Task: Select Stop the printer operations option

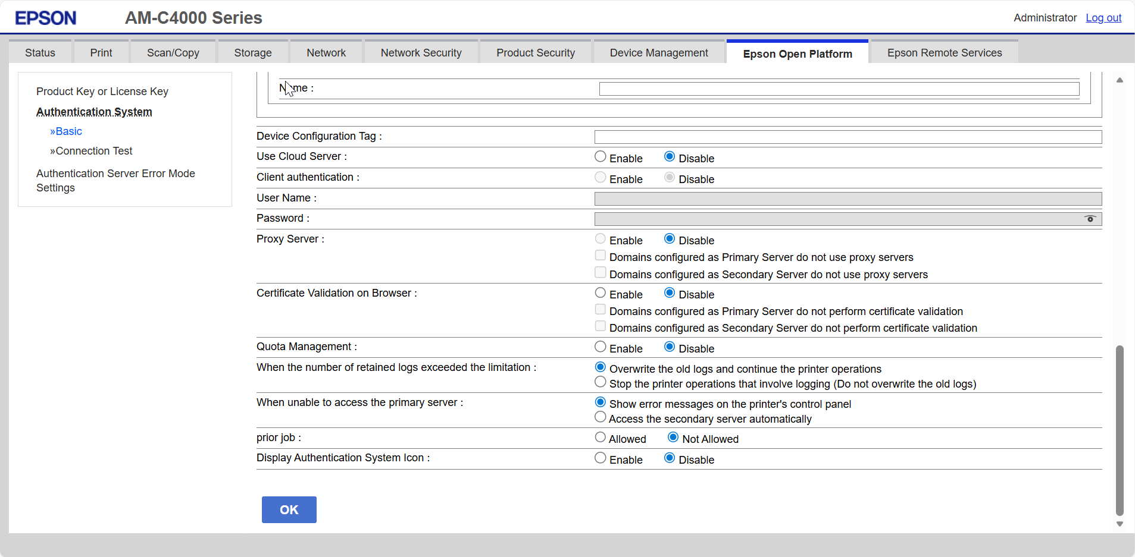Action: [x=601, y=382]
